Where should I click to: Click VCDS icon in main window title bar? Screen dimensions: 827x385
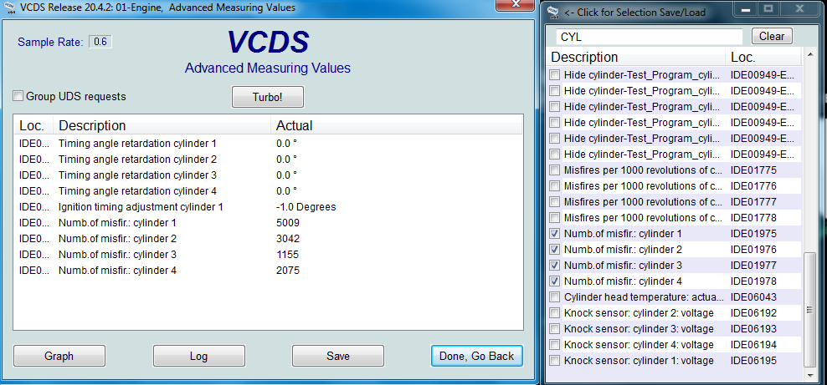(x=10, y=8)
